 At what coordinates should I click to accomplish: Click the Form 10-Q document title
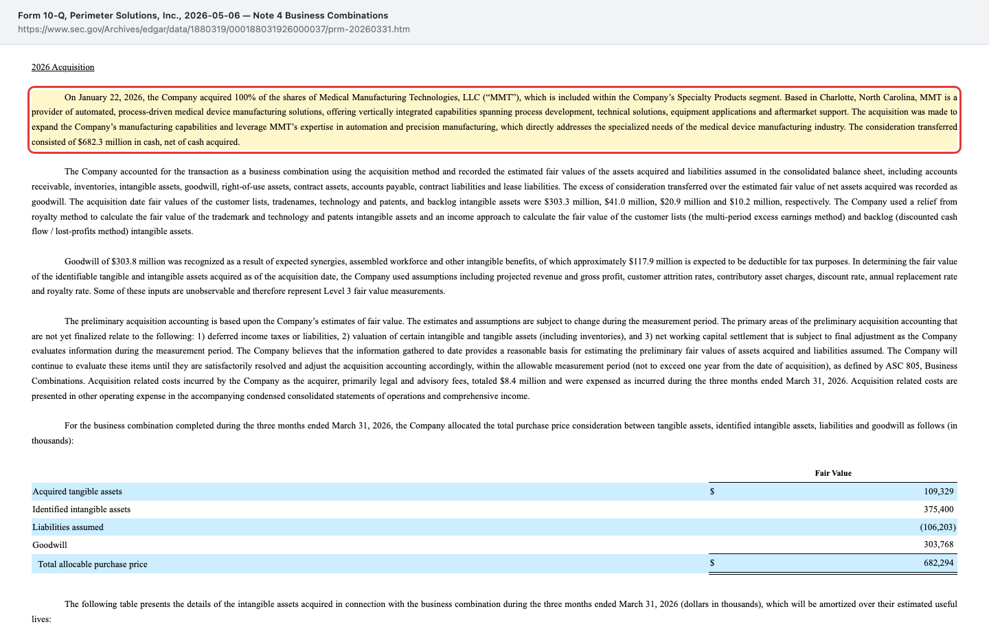(203, 15)
